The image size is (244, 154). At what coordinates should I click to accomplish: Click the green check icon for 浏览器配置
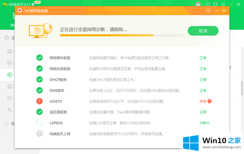click(40, 112)
